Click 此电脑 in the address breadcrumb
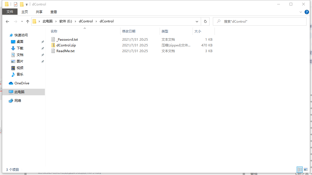312x175 pixels. (x=48, y=21)
